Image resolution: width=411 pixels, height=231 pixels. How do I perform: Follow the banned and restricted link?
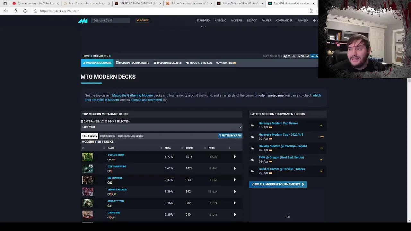[x=146, y=100]
